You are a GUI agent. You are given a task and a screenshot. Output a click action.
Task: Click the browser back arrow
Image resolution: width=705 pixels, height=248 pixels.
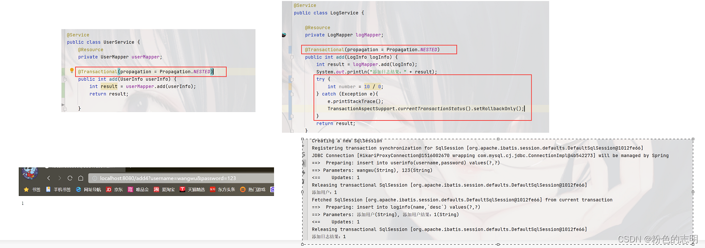click(x=48, y=178)
